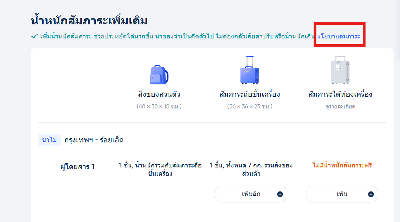Click the เพิ่ม add baggage button
This screenshot has height=222, width=400.
pos(342,194)
